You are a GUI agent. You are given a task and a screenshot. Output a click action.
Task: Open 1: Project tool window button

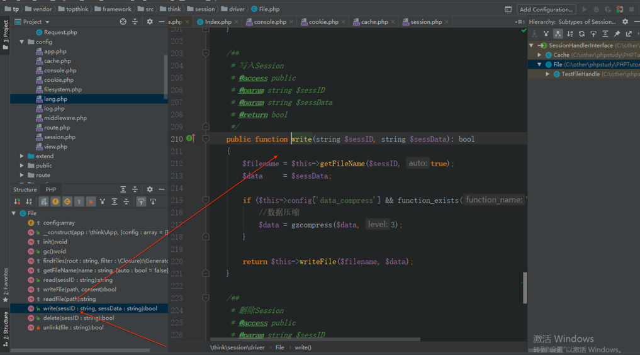click(x=5, y=35)
